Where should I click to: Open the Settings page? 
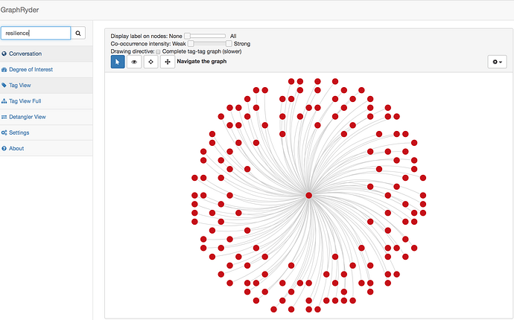46,132
